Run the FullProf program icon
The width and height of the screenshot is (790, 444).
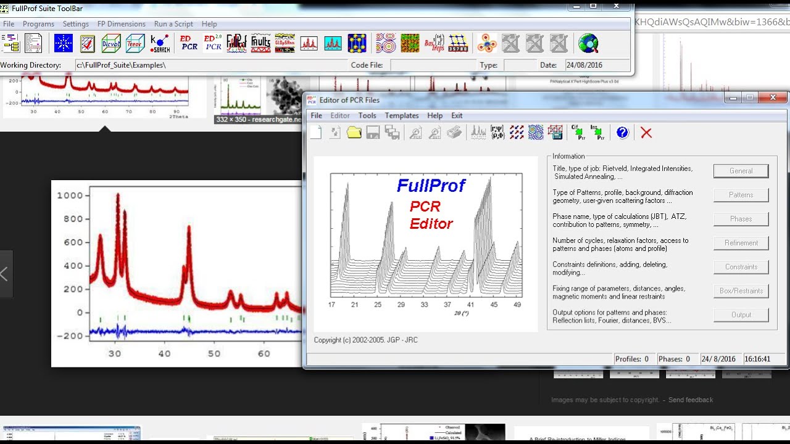(237, 43)
